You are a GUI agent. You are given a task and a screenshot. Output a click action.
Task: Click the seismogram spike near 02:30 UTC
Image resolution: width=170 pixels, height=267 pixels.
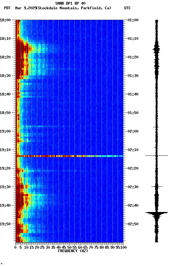click(x=157, y=187)
